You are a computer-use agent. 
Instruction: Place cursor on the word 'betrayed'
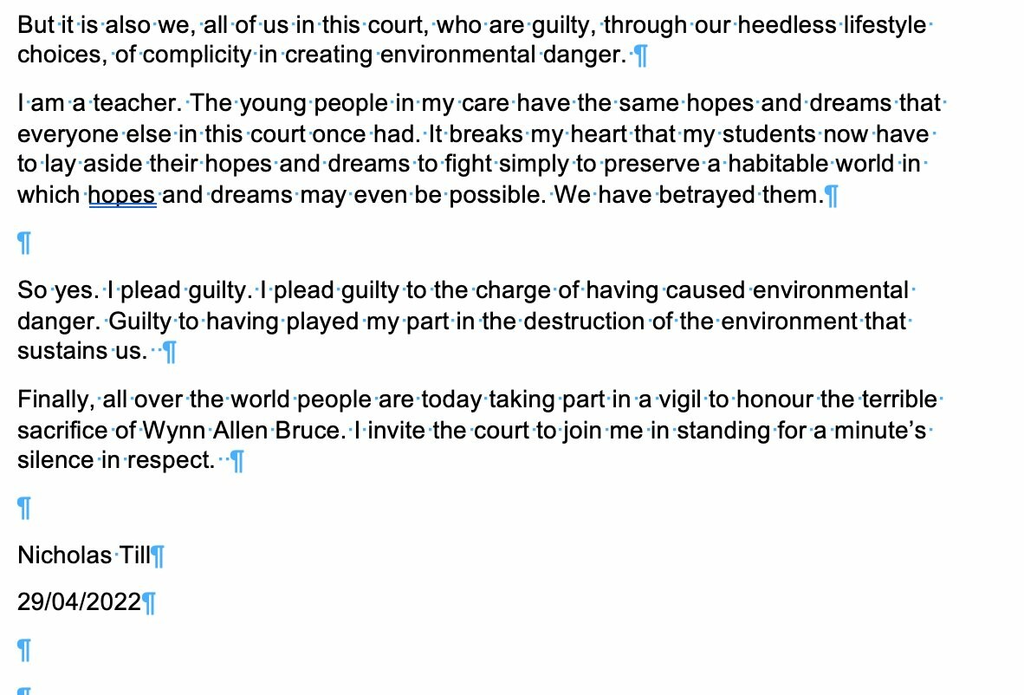coord(708,195)
